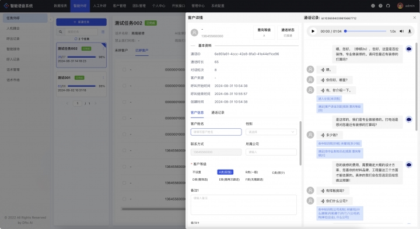Open the 数据报表 top menu

pos(60,6)
